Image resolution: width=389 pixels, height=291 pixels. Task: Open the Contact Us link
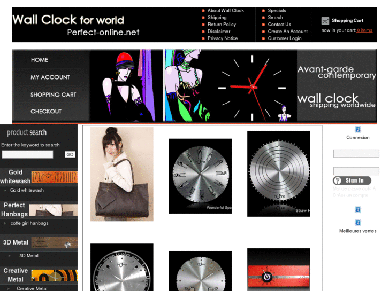tap(279, 25)
